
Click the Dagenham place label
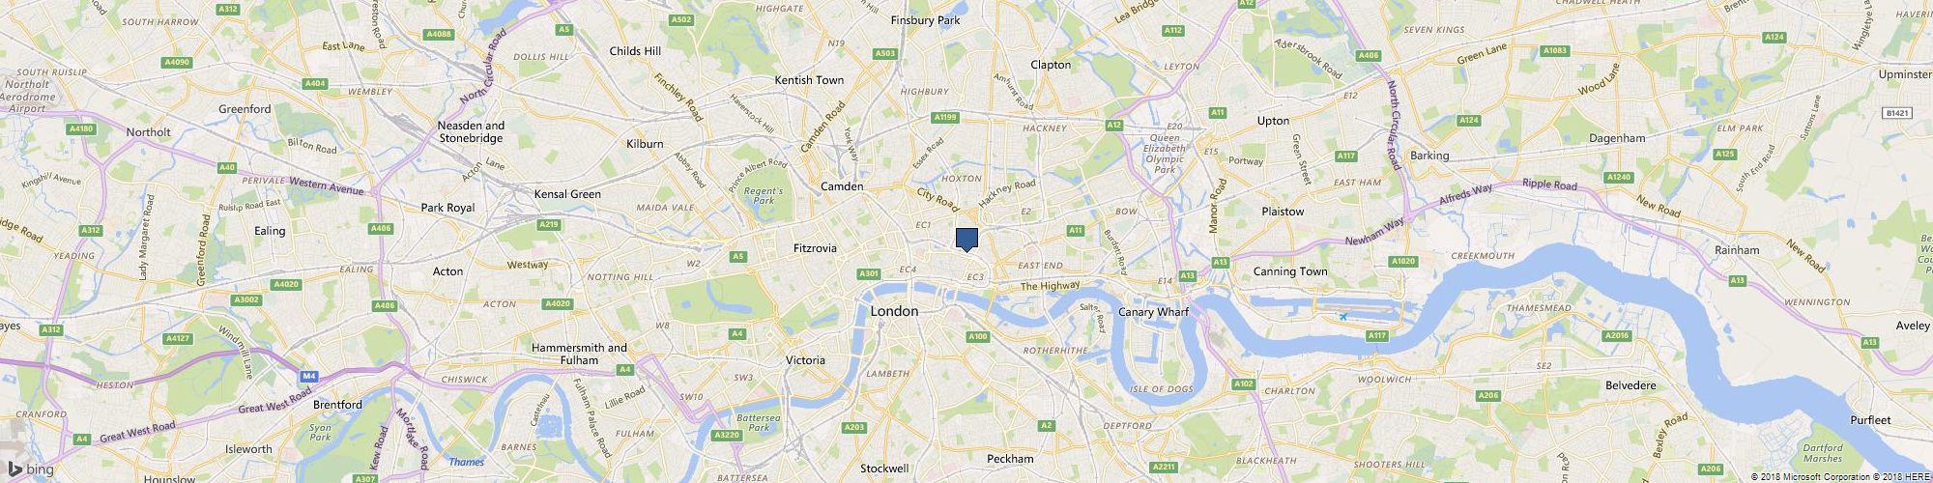[x=1618, y=138]
